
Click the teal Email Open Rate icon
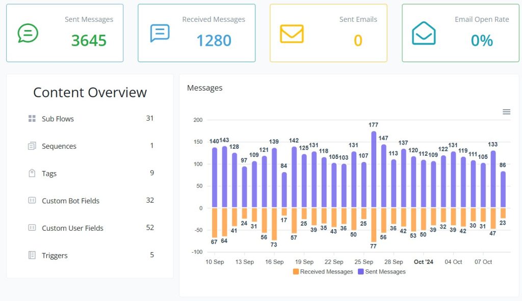pyautogui.click(x=424, y=34)
